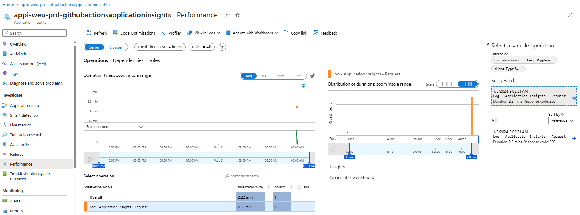Collapse the sample operation panel chevron
The width and height of the screenshot is (580, 215).
[x=488, y=44]
